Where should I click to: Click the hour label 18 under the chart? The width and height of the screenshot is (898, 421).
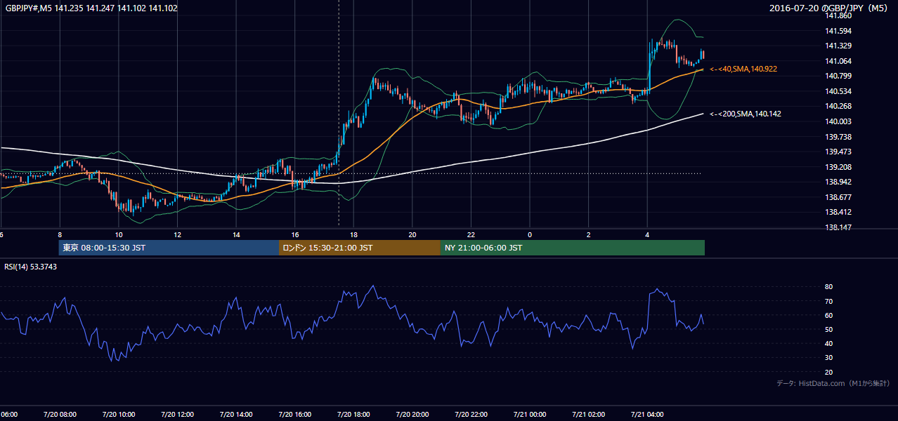click(x=353, y=234)
